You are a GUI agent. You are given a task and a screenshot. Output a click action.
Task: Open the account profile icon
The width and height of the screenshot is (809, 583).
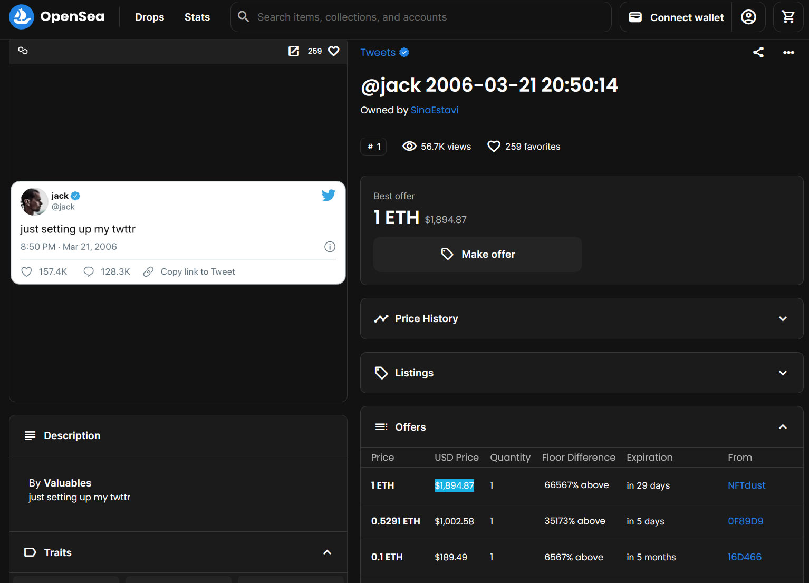tap(748, 17)
